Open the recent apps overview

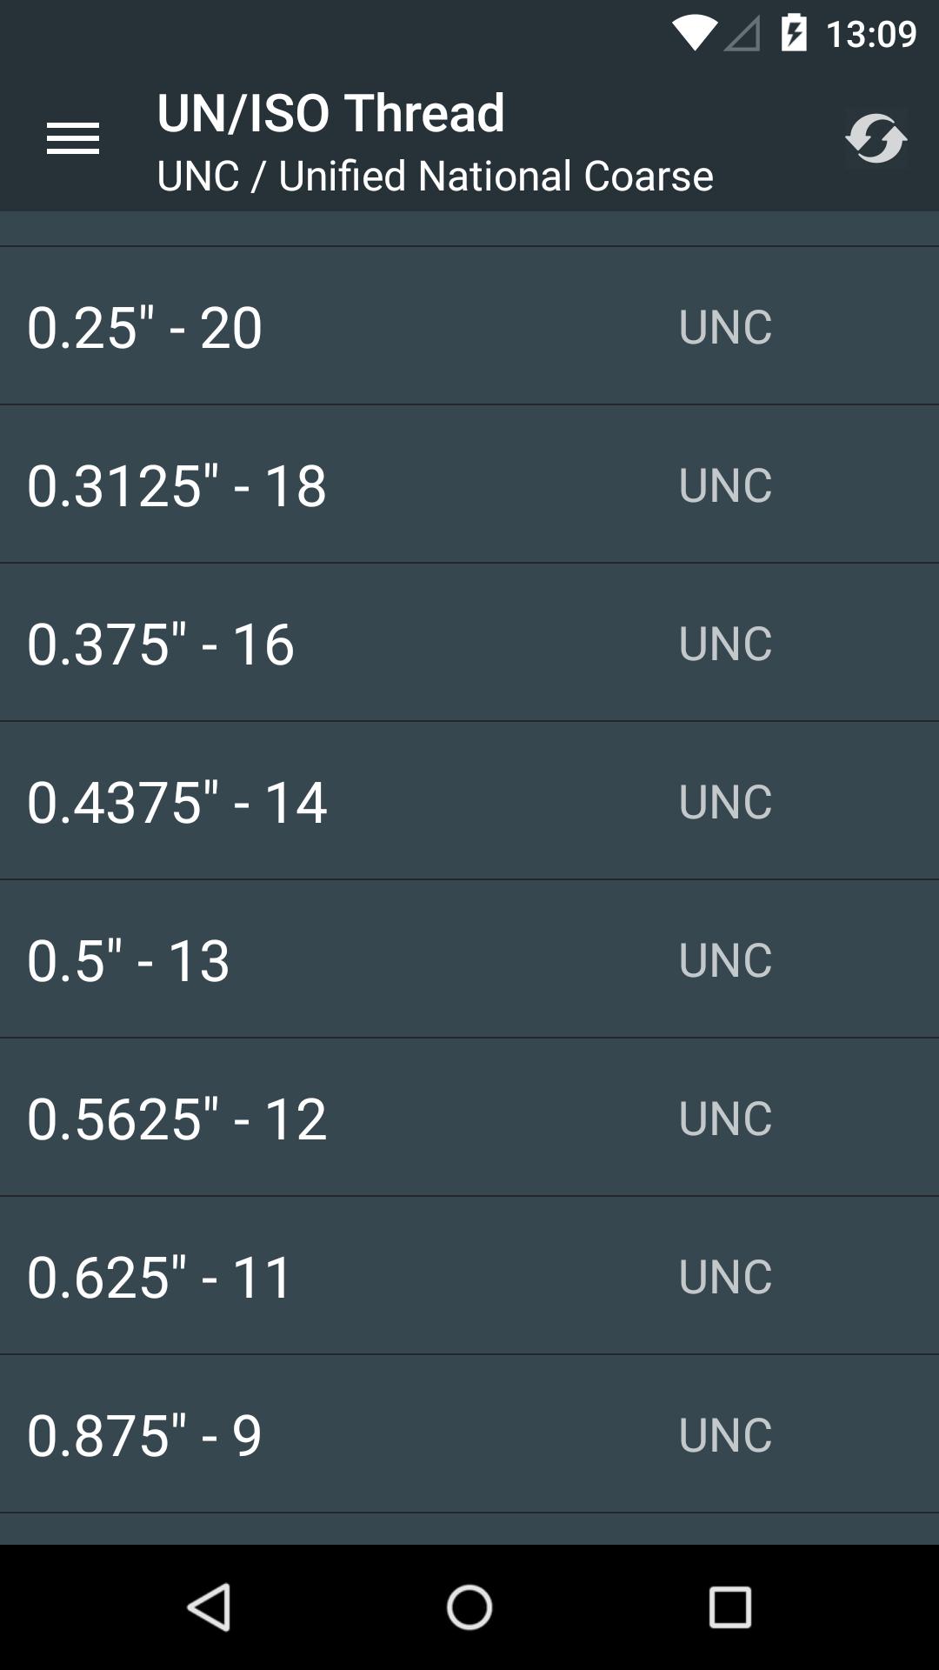coord(729,1607)
